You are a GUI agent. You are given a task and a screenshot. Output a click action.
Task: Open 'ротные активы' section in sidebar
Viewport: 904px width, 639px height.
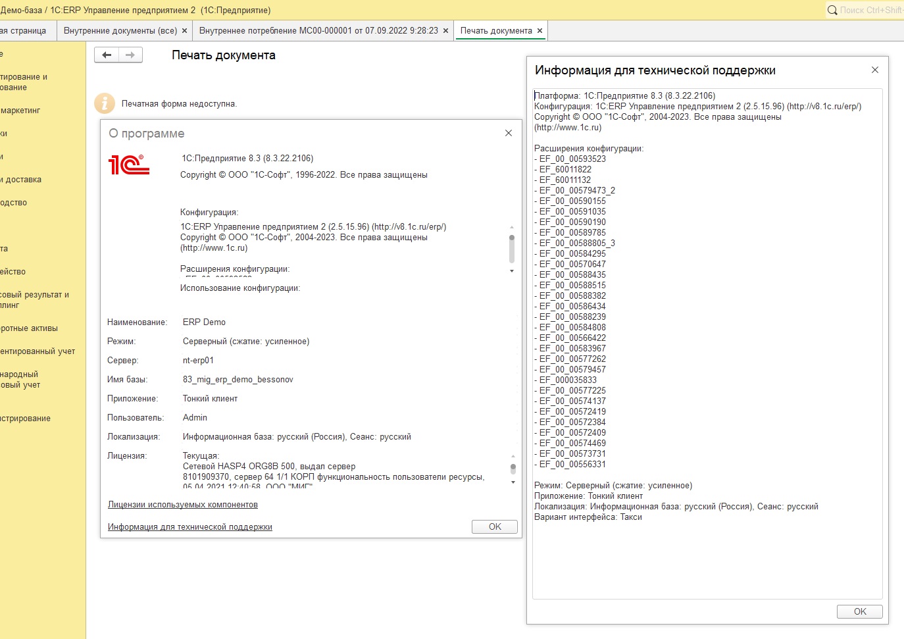[x=29, y=328]
